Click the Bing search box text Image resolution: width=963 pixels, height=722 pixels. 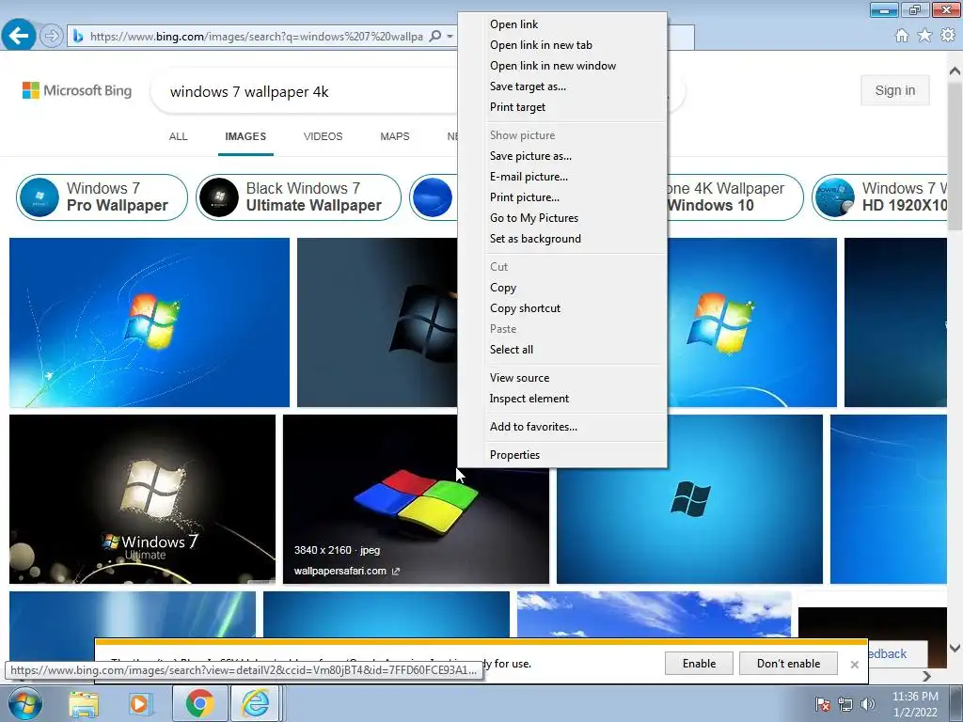pyautogui.click(x=249, y=91)
